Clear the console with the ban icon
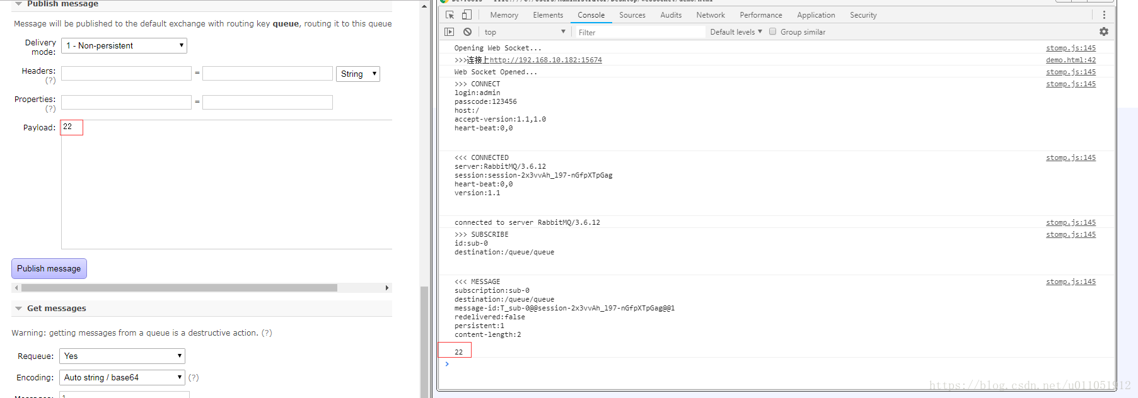This screenshot has height=398, width=1138. tap(467, 31)
